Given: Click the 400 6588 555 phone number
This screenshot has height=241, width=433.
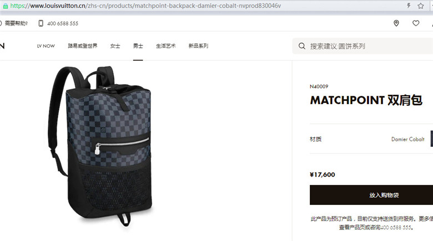Looking at the screenshot, I should [x=63, y=24].
